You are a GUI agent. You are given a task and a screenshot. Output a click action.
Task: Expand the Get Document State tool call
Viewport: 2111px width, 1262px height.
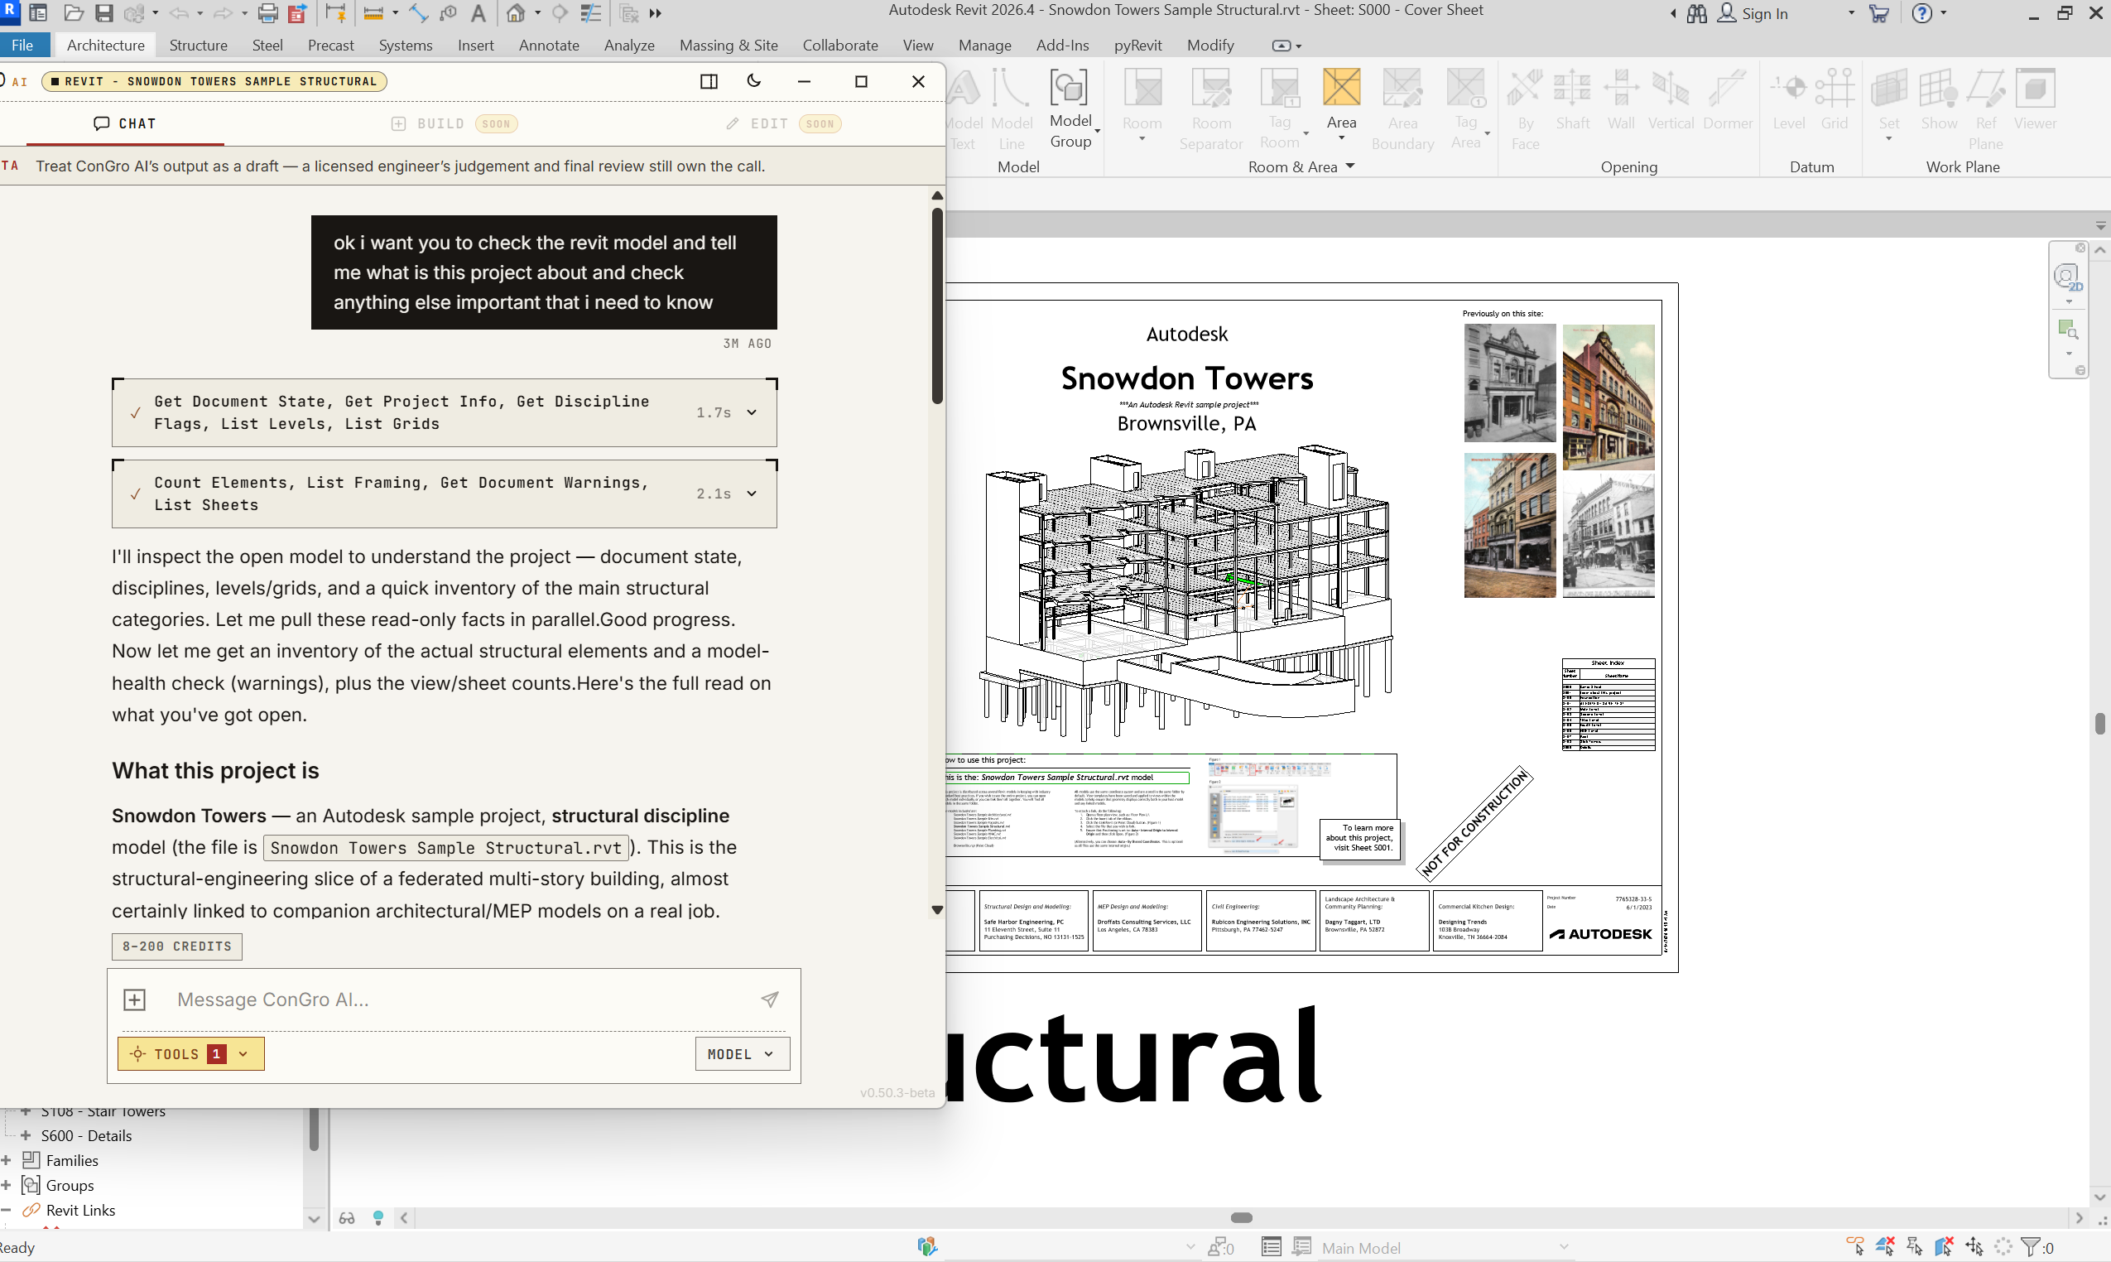752,412
